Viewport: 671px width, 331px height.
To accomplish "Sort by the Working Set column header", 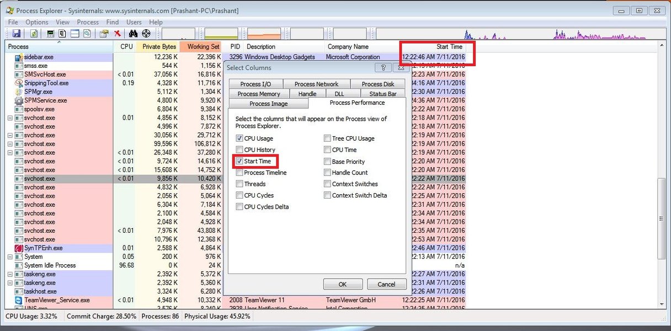I will point(201,47).
